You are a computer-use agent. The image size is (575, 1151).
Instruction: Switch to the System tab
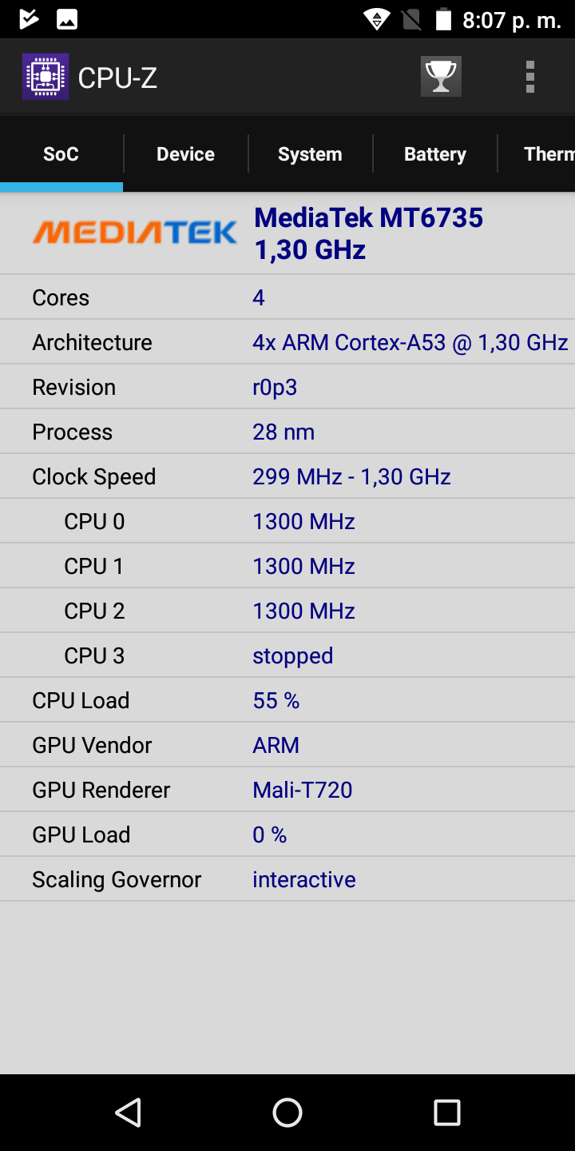click(x=310, y=154)
